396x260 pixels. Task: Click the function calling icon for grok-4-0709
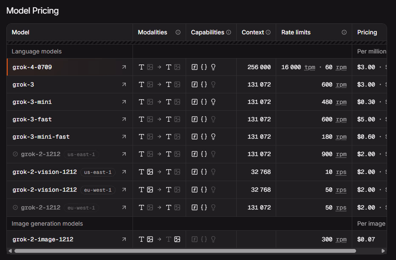click(x=195, y=67)
